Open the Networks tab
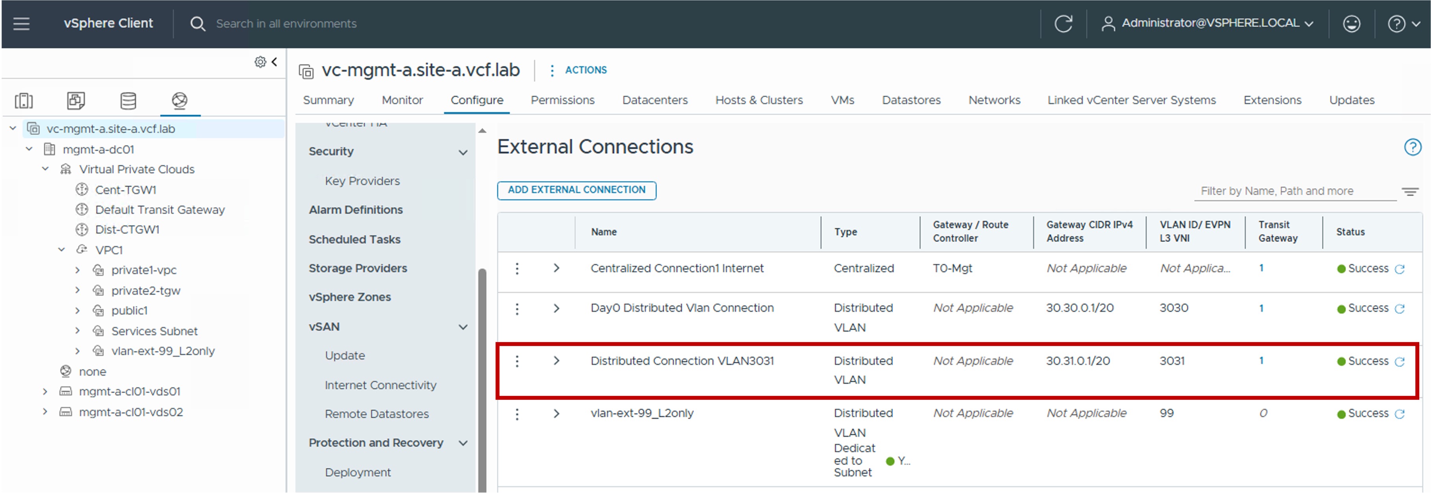Screen dimensions: 1431x493 tap(995, 101)
